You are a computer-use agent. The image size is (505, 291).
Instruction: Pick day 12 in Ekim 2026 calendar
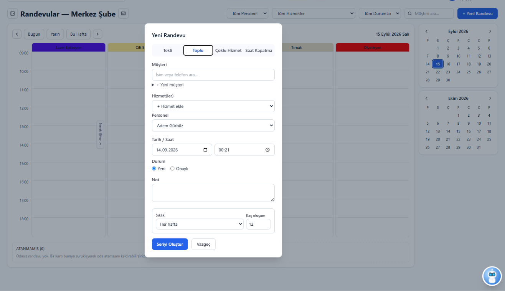pos(427,131)
